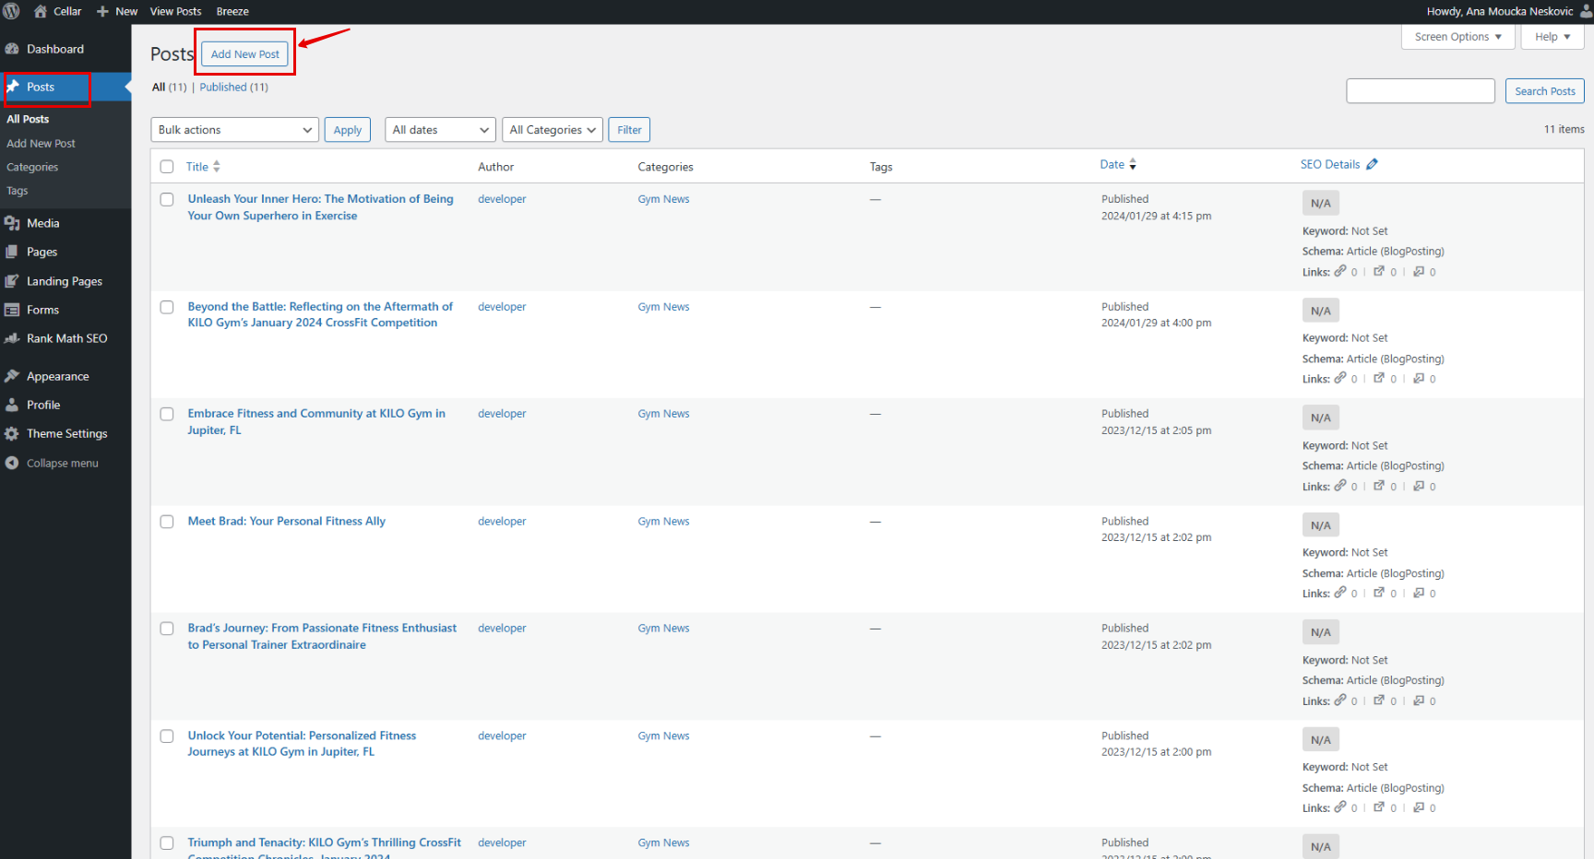Click the SEO Details column header

[1330, 165]
